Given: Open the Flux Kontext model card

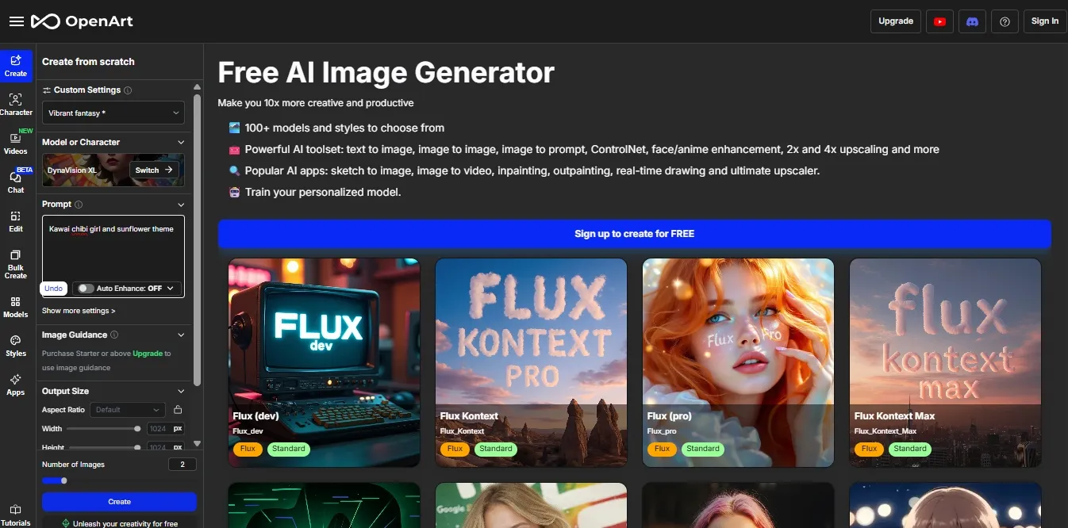Looking at the screenshot, I should [x=531, y=362].
